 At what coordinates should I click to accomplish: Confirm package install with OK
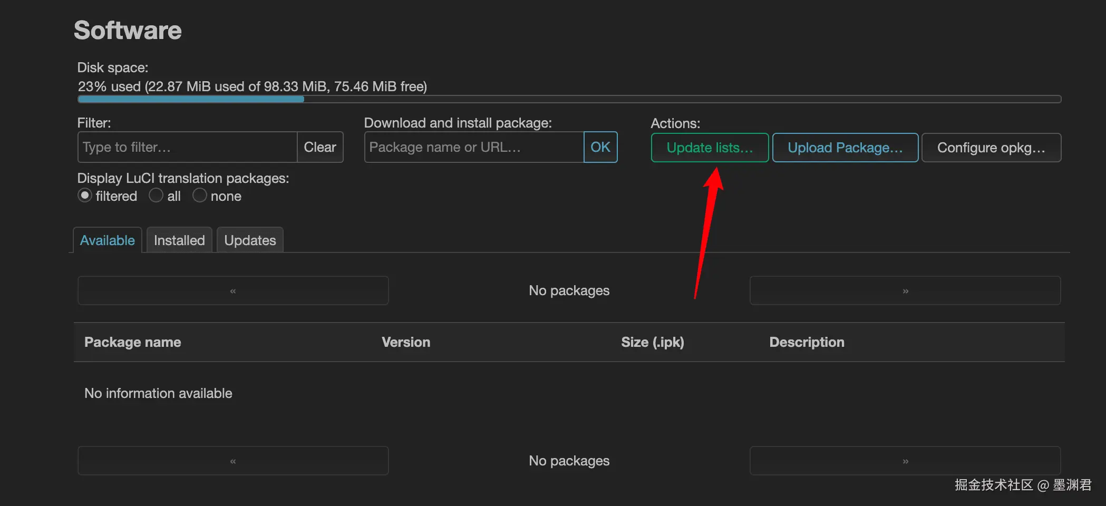point(600,147)
